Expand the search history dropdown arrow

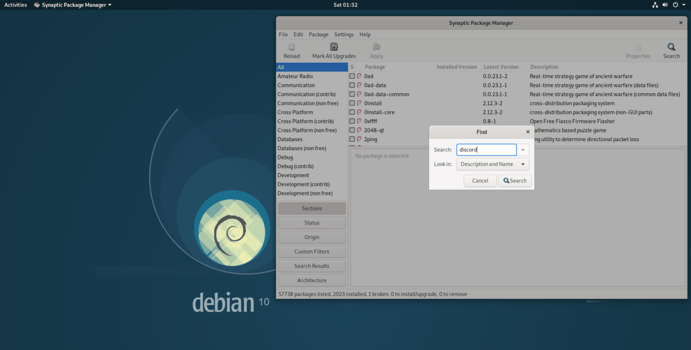523,150
